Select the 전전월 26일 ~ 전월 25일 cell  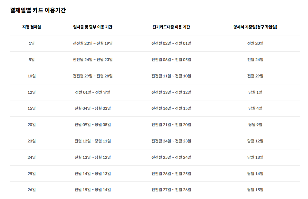(x=171, y=174)
